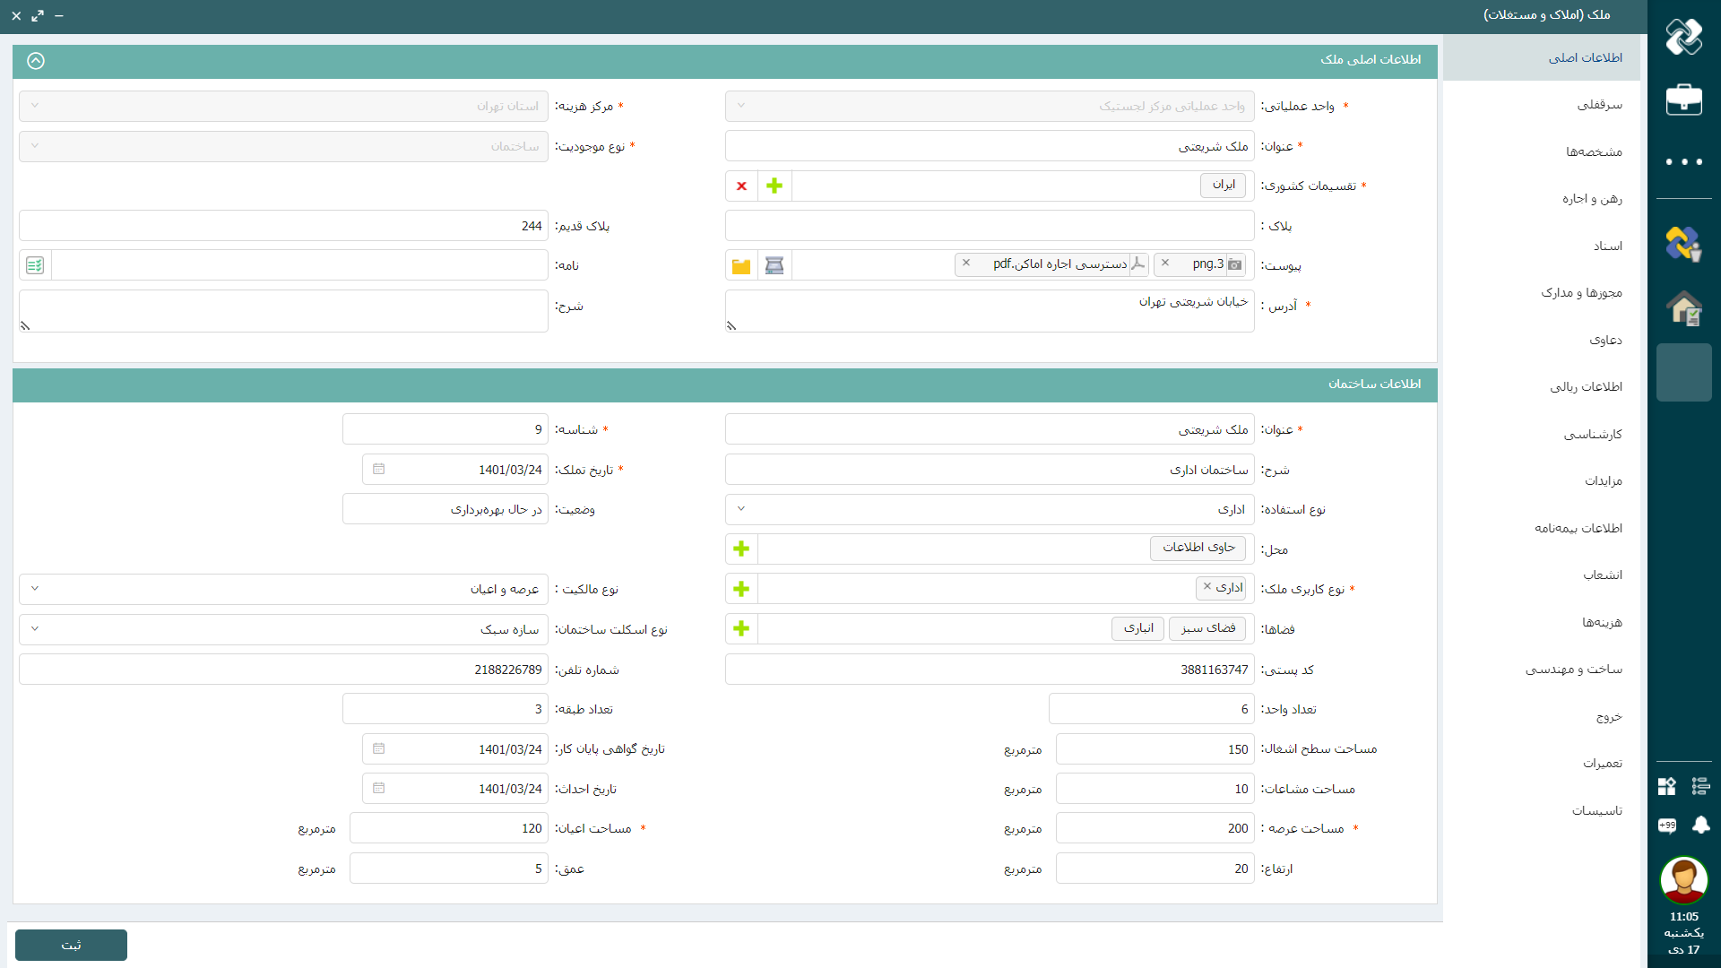Collapse the اطلاعات اصلی ملک section

point(36,61)
